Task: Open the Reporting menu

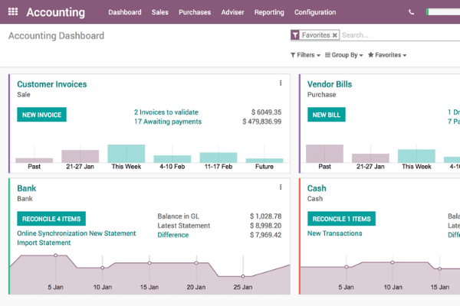Action: pyautogui.click(x=269, y=12)
